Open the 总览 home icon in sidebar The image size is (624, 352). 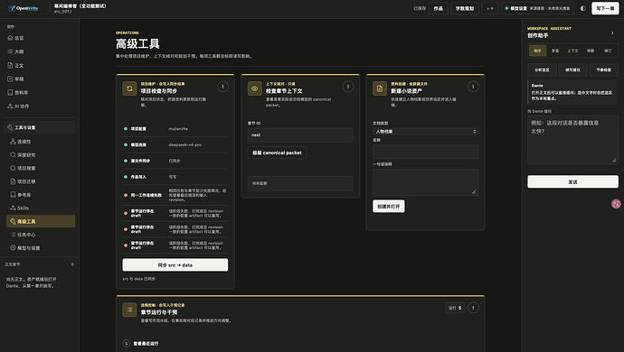click(10, 38)
